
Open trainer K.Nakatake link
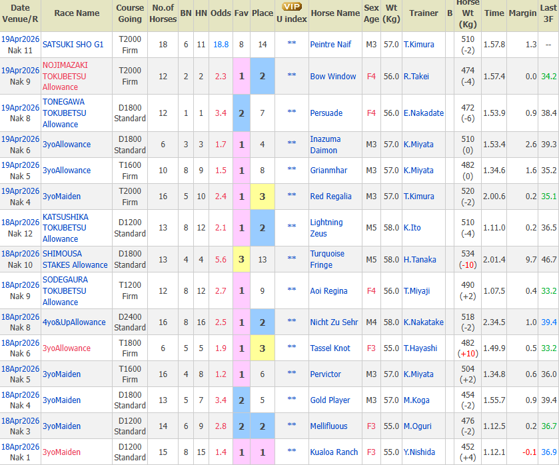[424, 322]
